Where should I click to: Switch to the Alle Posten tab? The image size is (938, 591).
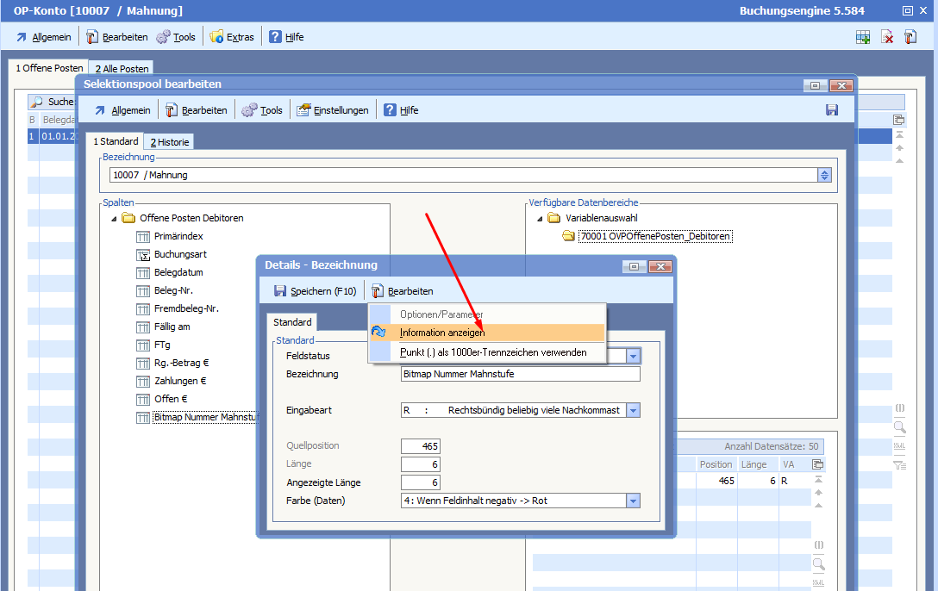click(122, 69)
